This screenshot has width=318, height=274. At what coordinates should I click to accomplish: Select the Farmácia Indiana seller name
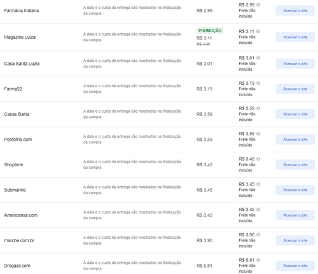tap(22, 11)
